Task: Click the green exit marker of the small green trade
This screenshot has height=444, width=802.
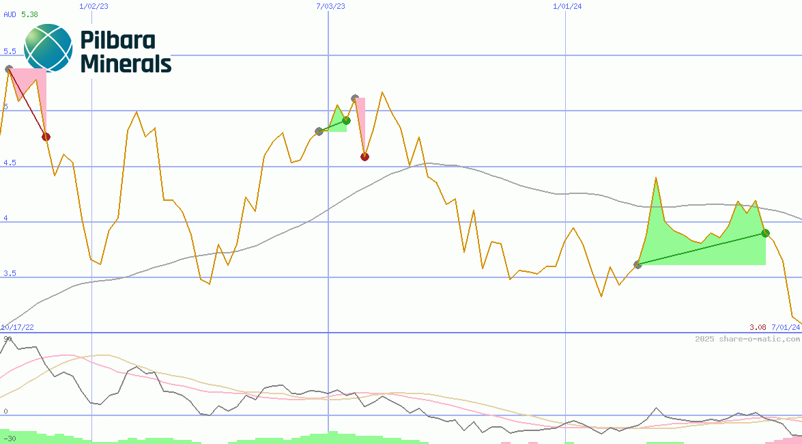Action: [346, 120]
